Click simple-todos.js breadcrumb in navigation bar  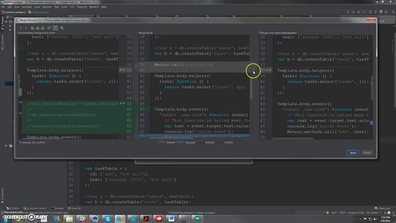pyautogui.click(x=38, y=12)
